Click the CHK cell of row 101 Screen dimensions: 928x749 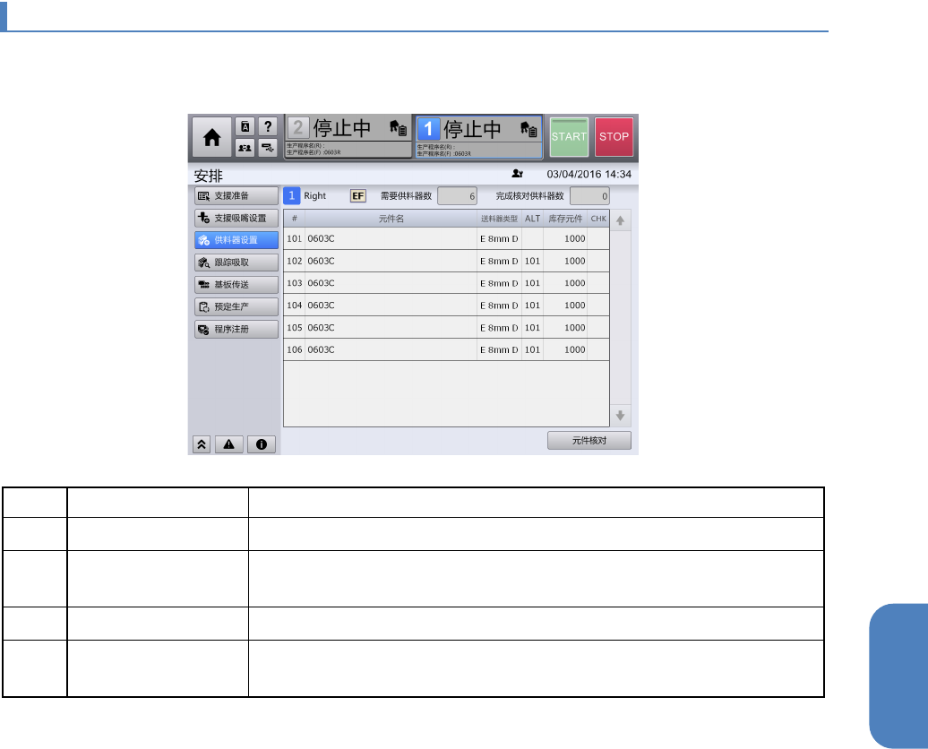598,238
